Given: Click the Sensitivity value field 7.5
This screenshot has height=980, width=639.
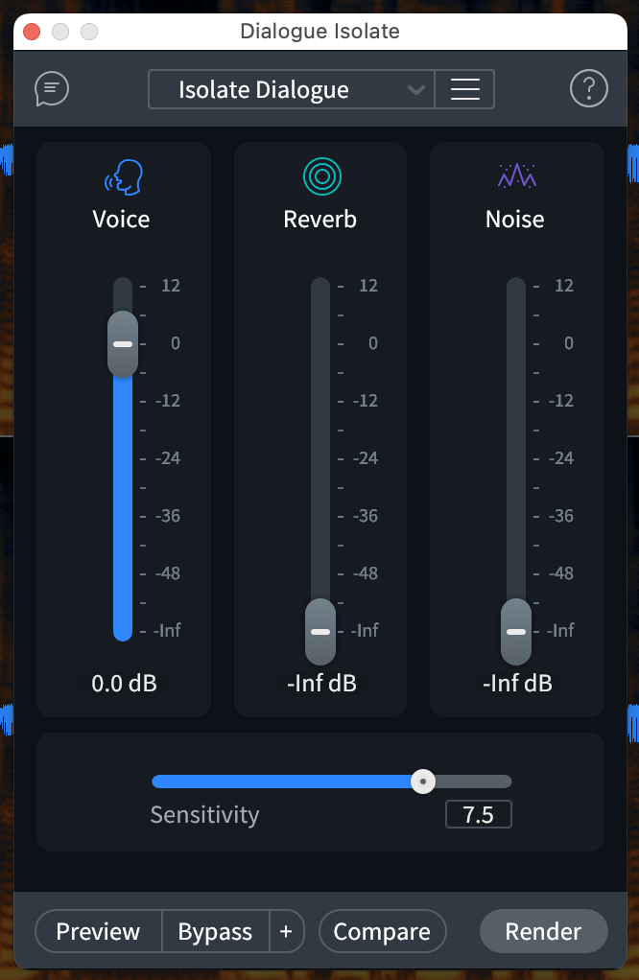Looking at the screenshot, I should click(478, 815).
